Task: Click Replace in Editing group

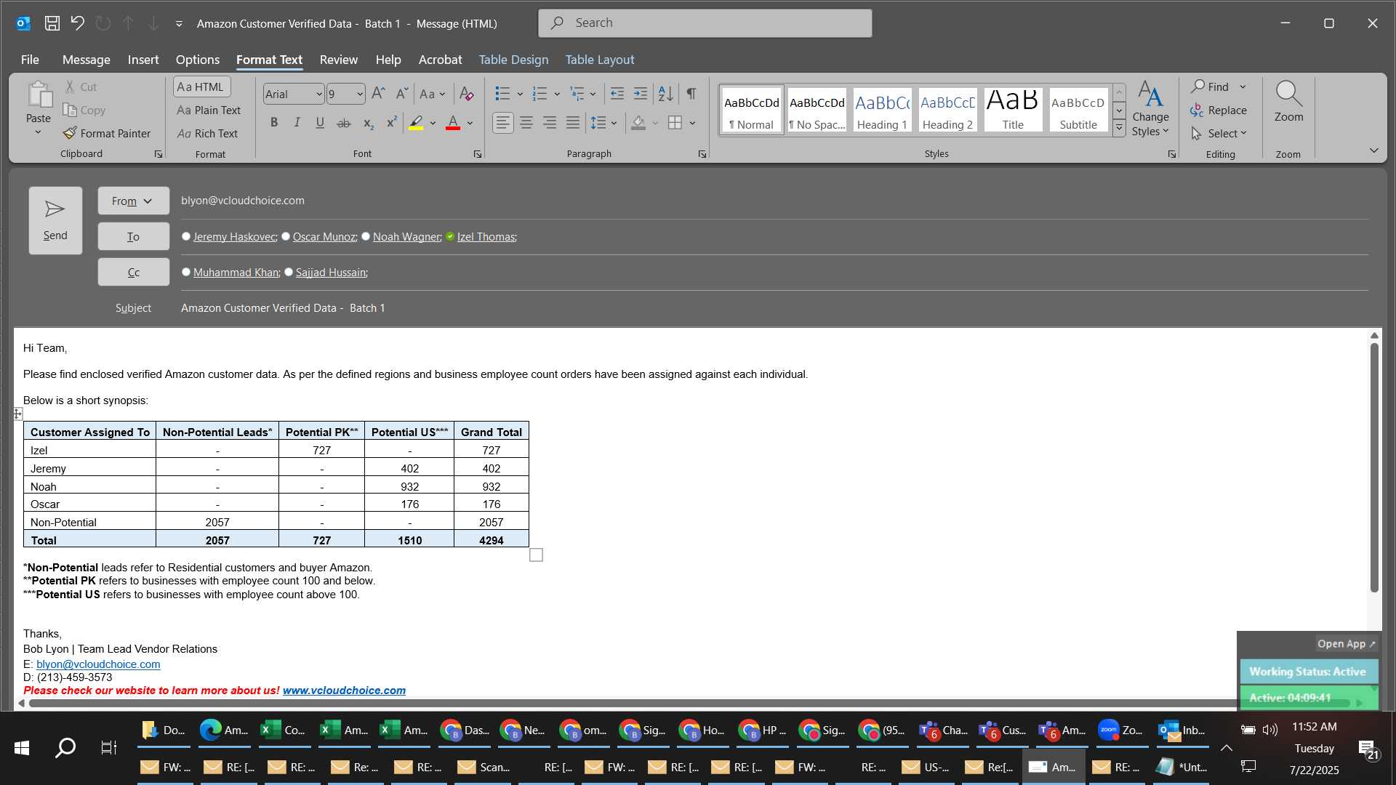Action: click(1219, 110)
